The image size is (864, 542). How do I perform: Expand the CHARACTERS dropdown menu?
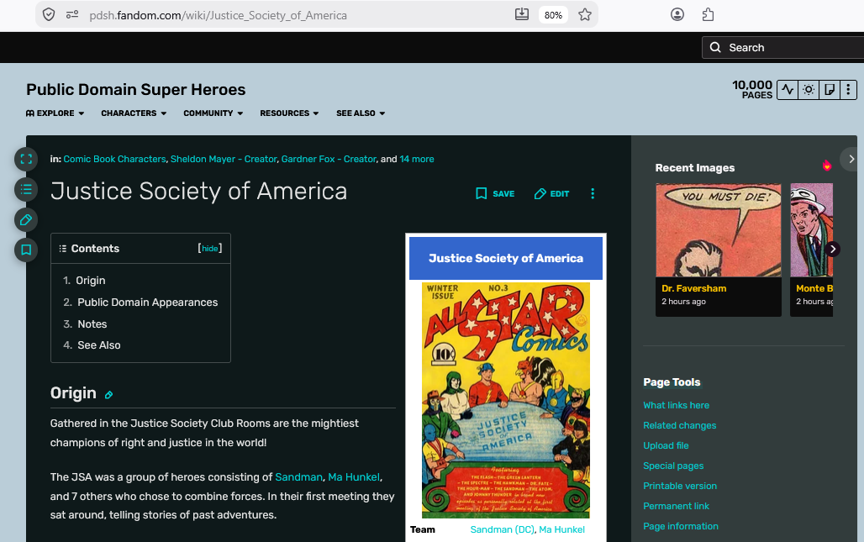tap(134, 113)
